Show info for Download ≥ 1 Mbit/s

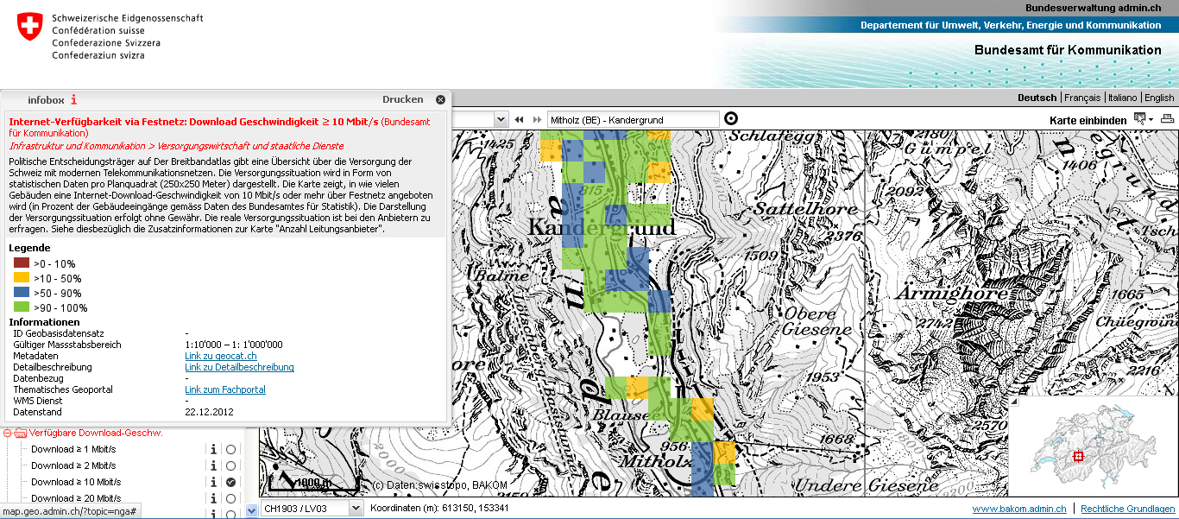click(x=213, y=449)
